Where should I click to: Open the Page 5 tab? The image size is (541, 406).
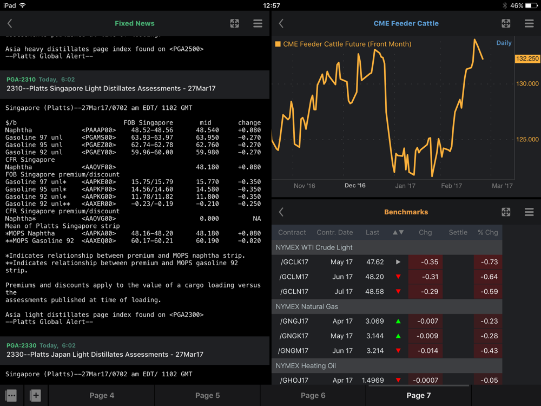207,396
